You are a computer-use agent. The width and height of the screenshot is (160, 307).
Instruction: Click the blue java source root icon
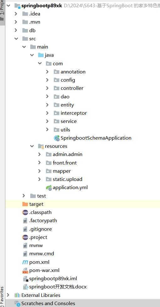[x=41, y=55]
